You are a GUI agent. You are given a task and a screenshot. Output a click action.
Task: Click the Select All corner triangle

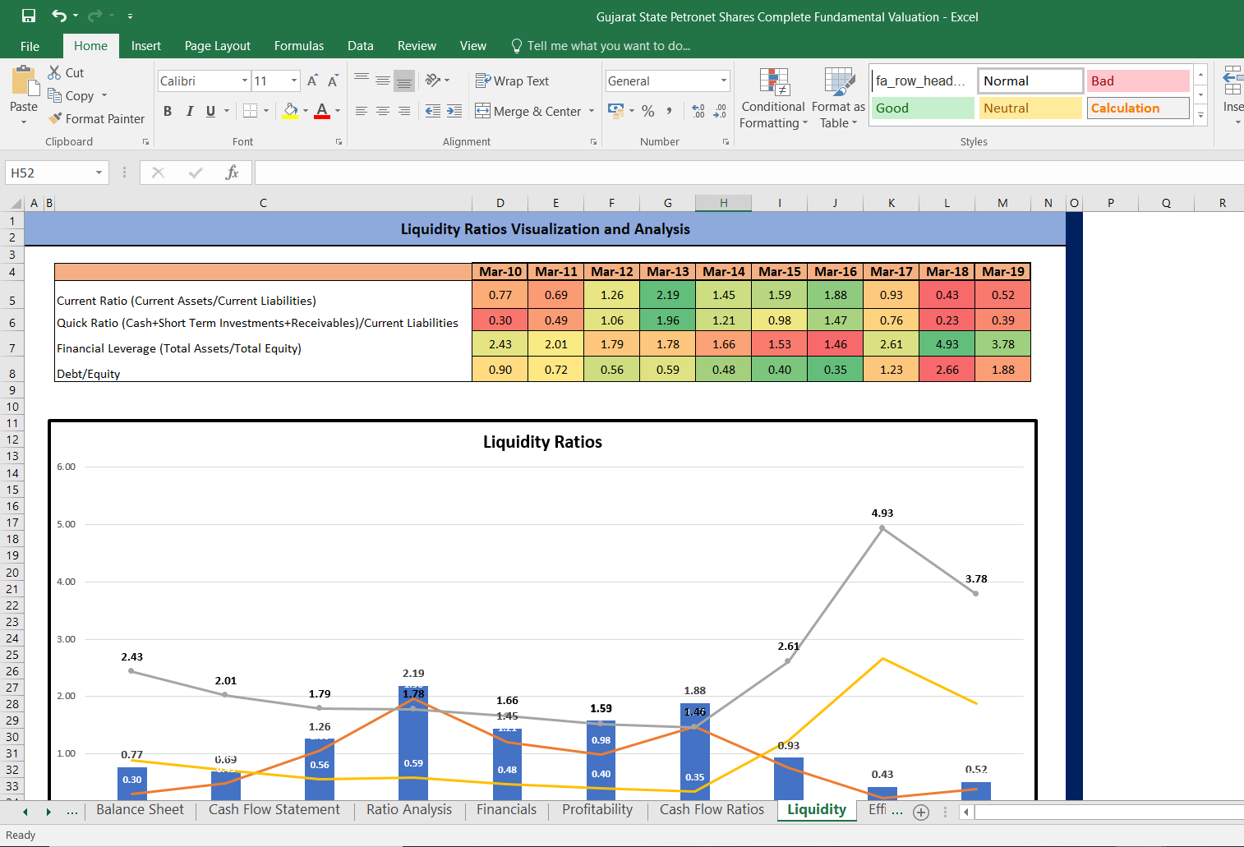(16, 203)
